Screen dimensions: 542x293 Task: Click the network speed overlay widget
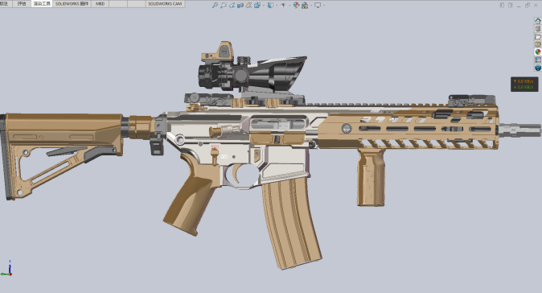pos(524,84)
